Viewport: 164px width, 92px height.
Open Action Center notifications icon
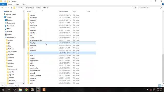coord(154,90)
